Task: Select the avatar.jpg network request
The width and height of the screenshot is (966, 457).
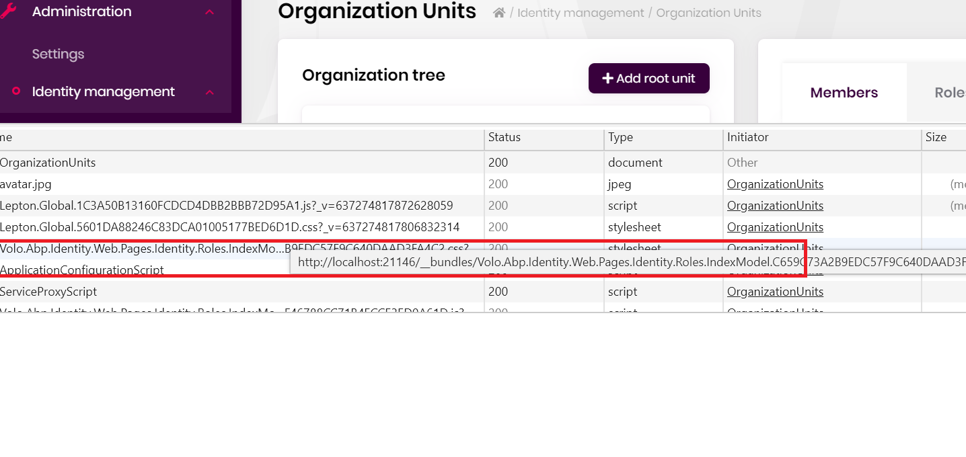Action: (26, 184)
